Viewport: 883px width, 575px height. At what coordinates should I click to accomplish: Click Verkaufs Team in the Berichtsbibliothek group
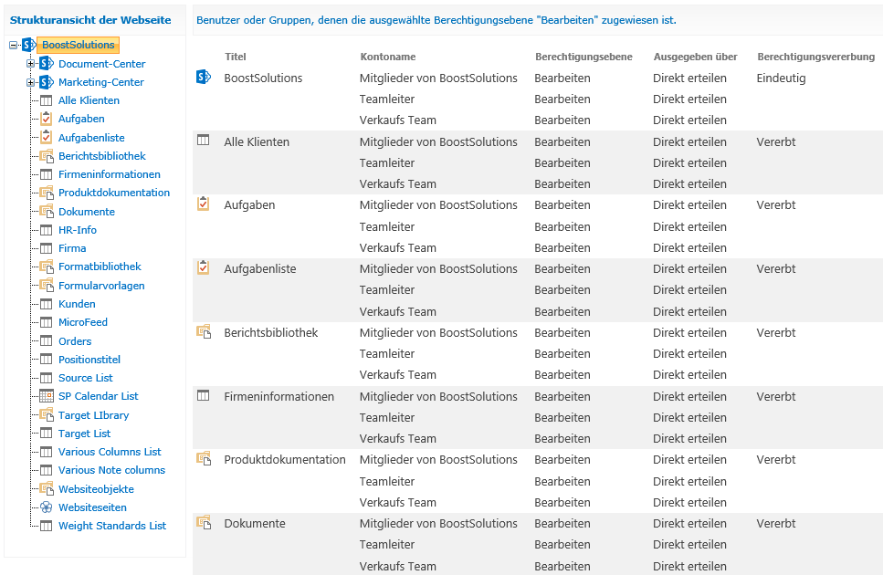coord(398,375)
